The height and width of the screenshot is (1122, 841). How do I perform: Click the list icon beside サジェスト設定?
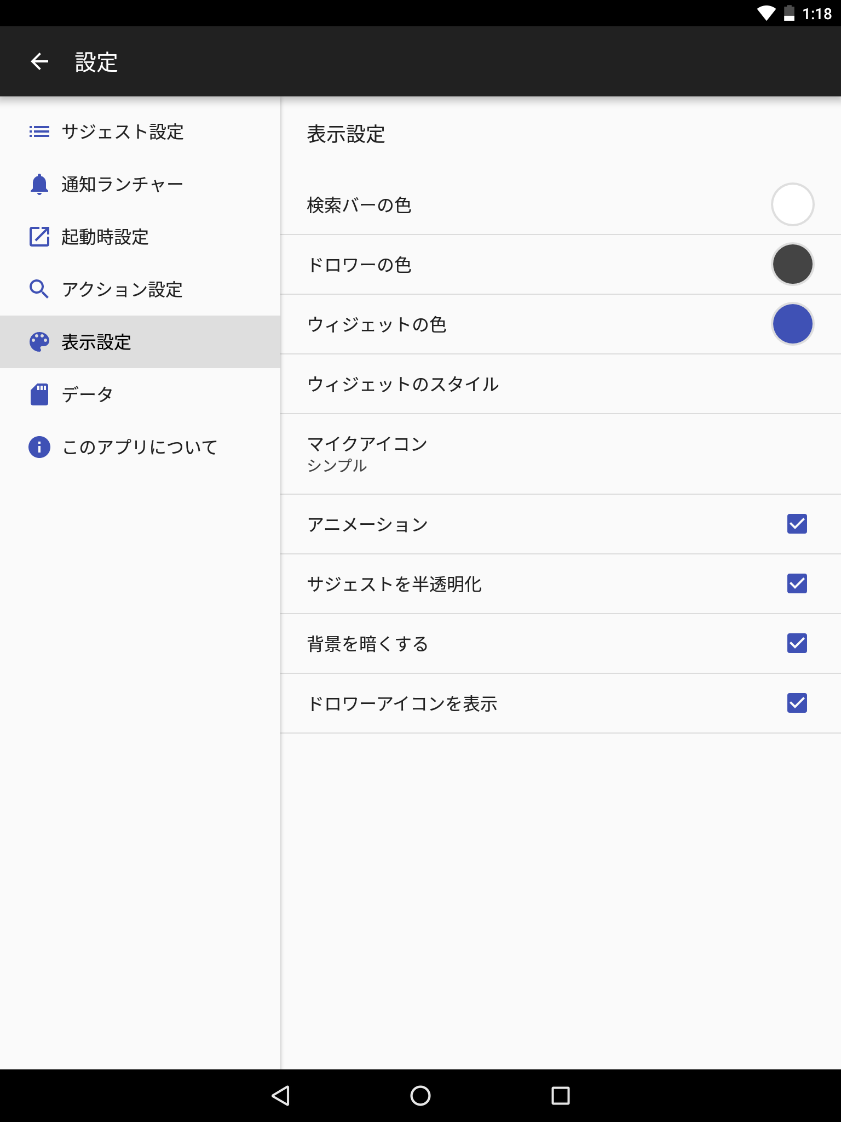(x=39, y=131)
